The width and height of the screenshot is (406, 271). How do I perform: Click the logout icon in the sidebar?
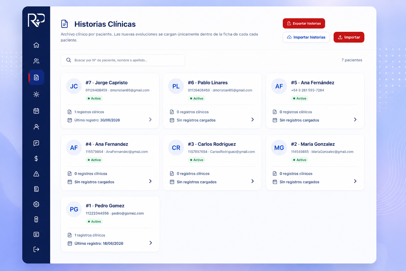pyautogui.click(x=36, y=249)
